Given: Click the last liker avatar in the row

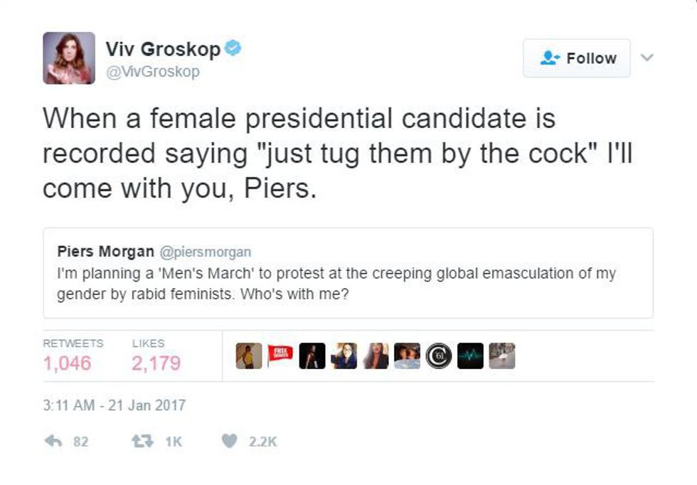Looking at the screenshot, I should 502,356.
